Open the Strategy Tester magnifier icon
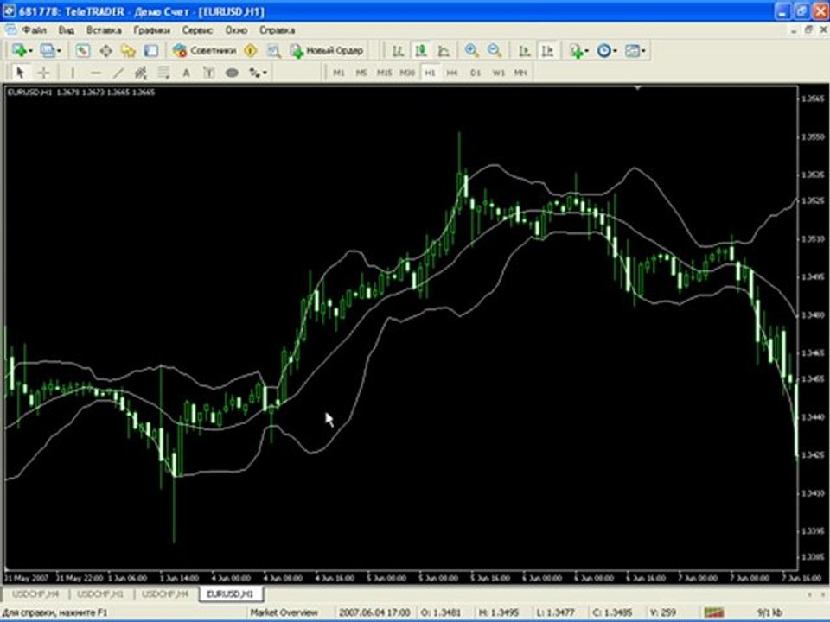The image size is (830, 622). [273, 51]
